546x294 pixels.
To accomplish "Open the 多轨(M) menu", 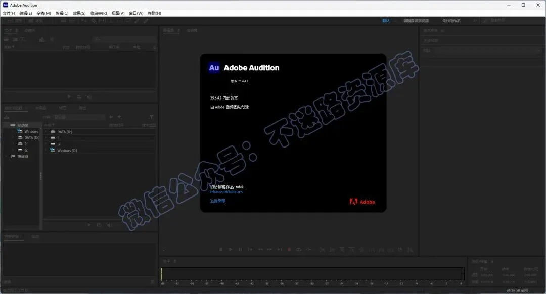I will 43,13.
